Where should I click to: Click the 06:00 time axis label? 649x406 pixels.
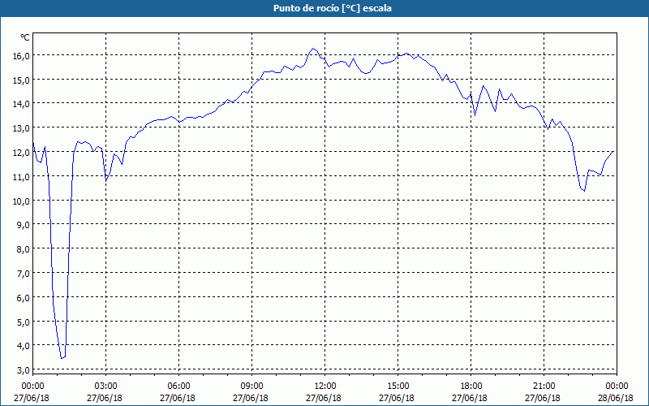point(178,387)
